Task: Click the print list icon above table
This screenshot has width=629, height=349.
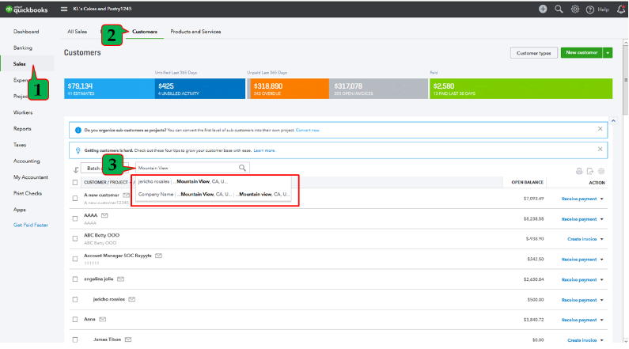Action: click(579, 171)
